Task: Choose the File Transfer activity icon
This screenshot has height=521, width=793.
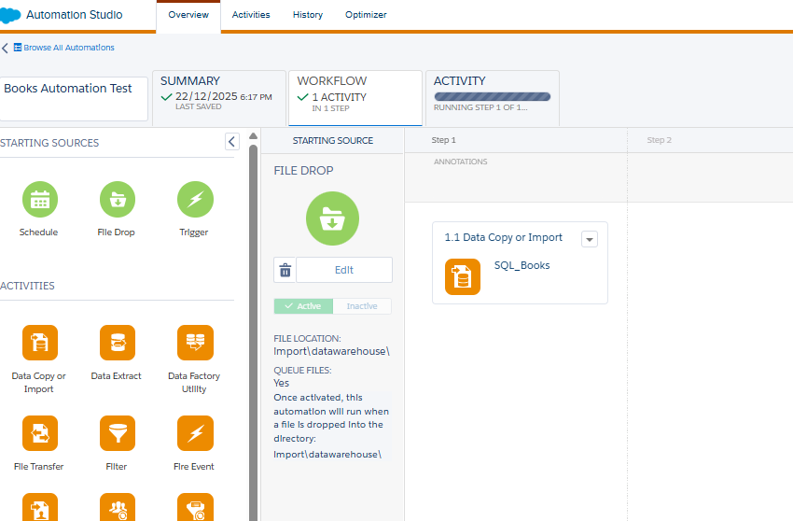Action: point(39,433)
